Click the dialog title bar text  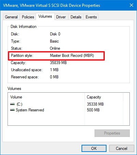tap(51, 5)
